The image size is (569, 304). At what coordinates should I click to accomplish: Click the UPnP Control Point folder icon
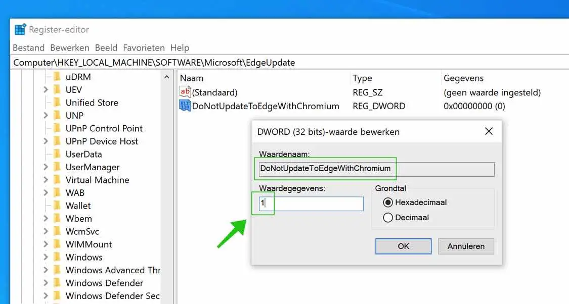tap(57, 128)
